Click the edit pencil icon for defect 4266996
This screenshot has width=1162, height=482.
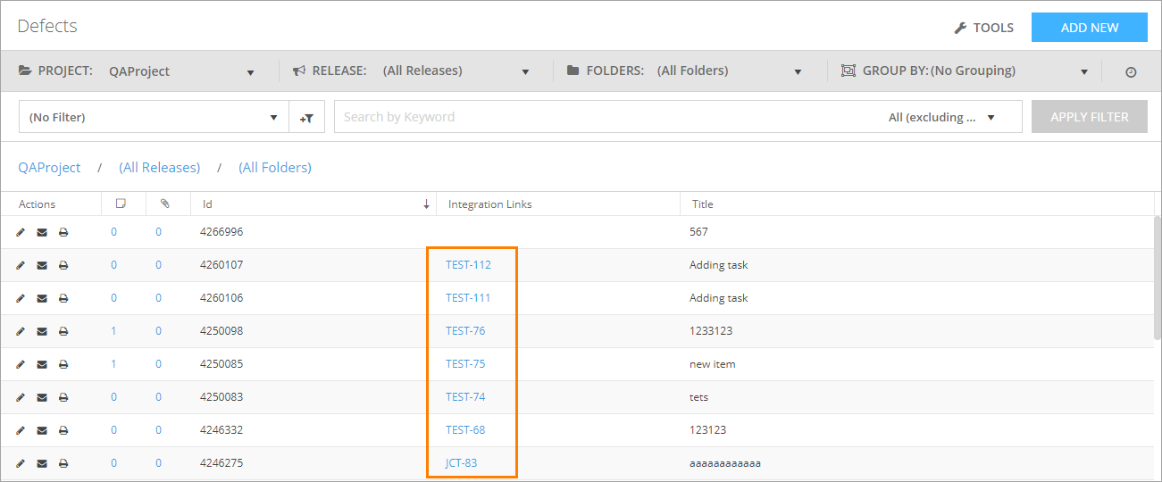pyautogui.click(x=21, y=232)
